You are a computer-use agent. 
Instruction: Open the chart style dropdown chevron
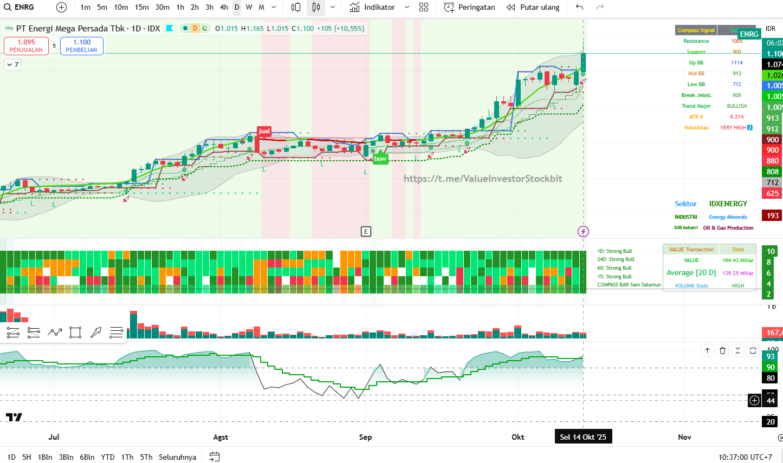coord(333,7)
